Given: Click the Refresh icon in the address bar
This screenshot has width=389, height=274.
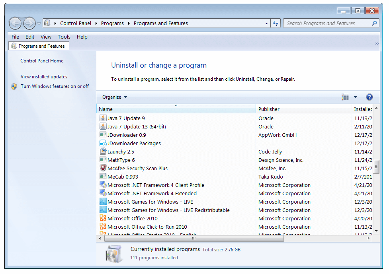Looking at the screenshot, I should pyautogui.click(x=276, y=23).
